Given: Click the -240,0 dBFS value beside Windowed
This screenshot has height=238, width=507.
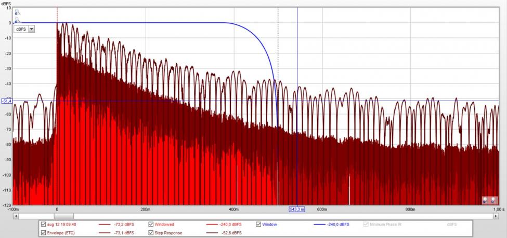Looking at the screenshot, I should click(x=230, y=224).
